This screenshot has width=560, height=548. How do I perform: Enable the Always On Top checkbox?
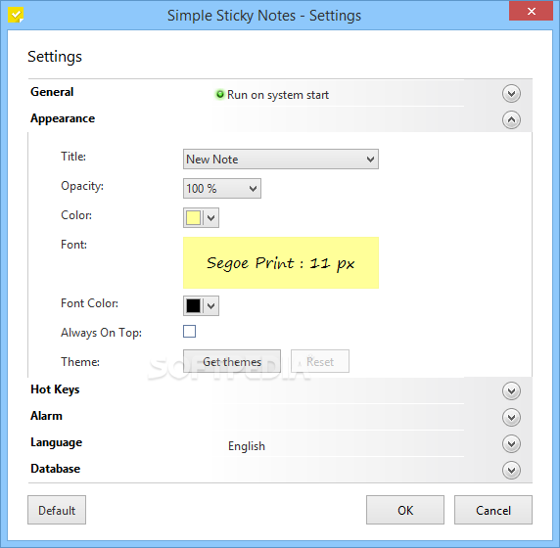coord(189,332)
